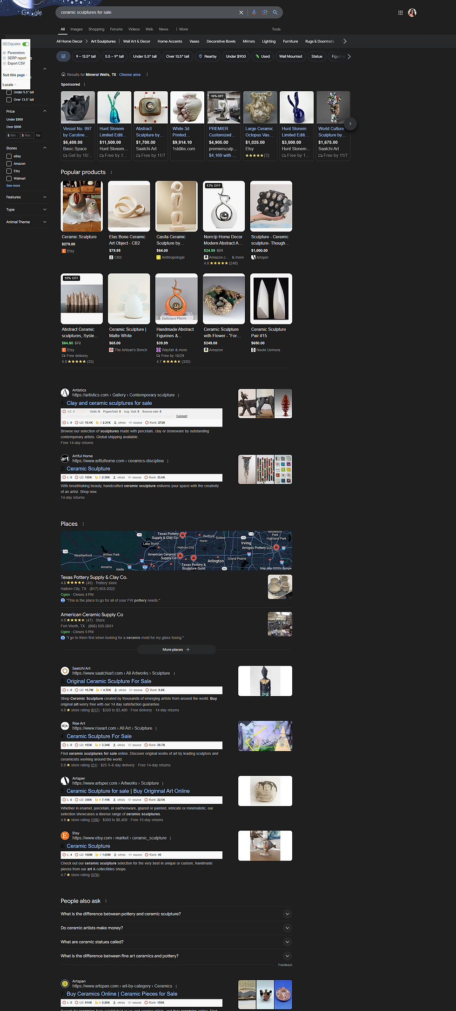The height and width of the screenshot is (1011, 456).
Task: Switch to the Videos search tab
Action: [134, 29]
